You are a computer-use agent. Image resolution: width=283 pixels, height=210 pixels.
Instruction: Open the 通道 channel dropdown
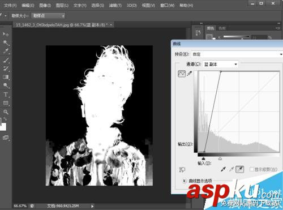point(220,65)
